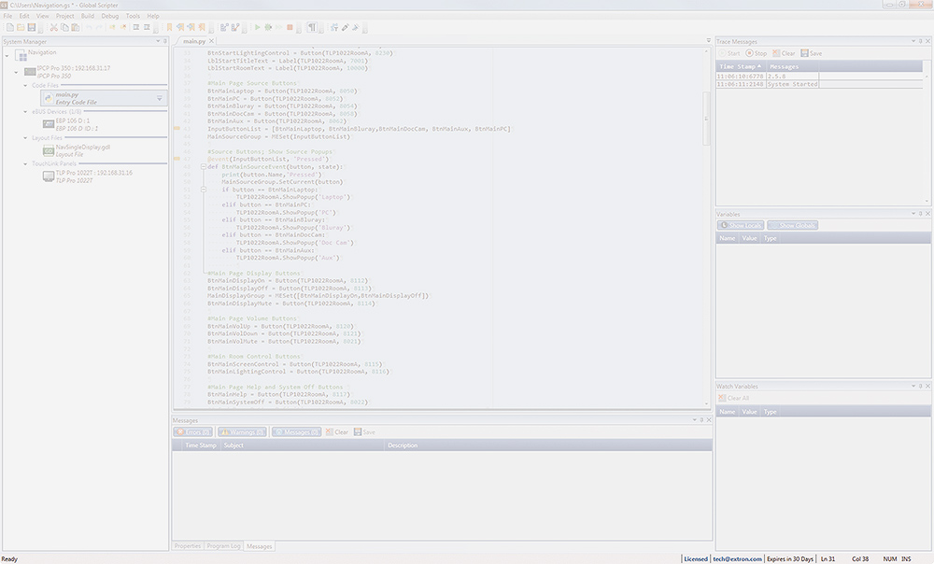934x564 pixels.
Task: Collapse the Code Files tree section
Action: [x=26, y=85]
